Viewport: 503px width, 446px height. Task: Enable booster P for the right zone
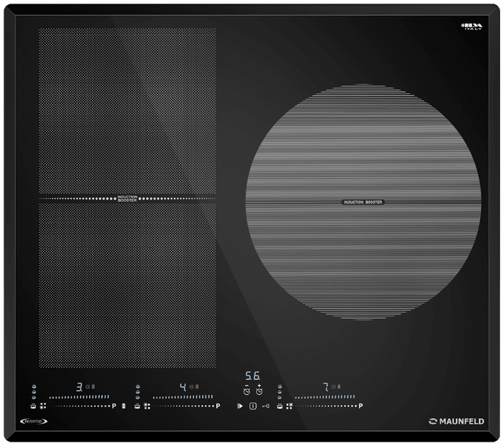point(361,406)
